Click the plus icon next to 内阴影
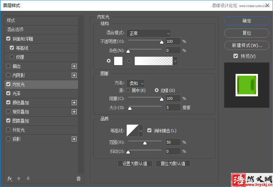 (x=74, y=75)
